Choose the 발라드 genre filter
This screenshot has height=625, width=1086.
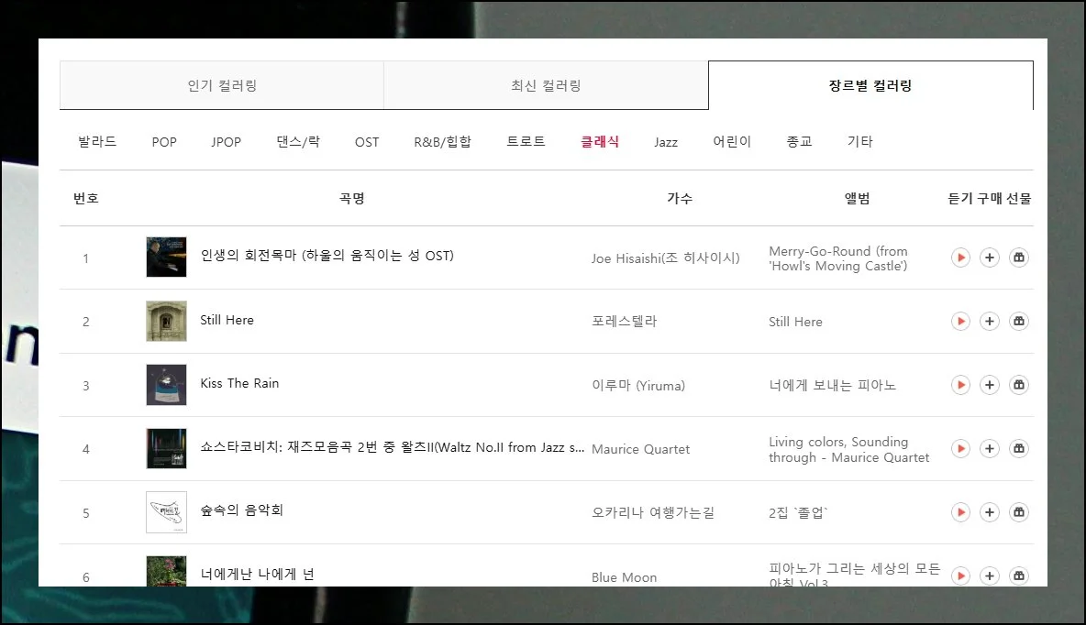click(x=97, y=142)
